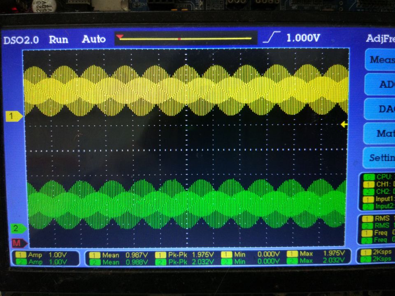Tap the green CH2 badge in status panel

369,192
